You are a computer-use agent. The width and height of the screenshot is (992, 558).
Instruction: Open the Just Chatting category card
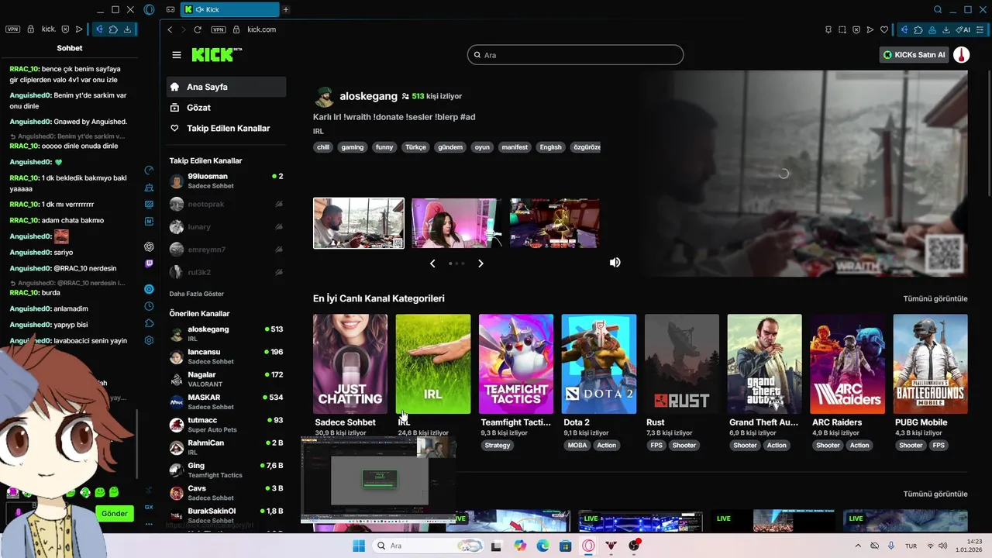350,363
